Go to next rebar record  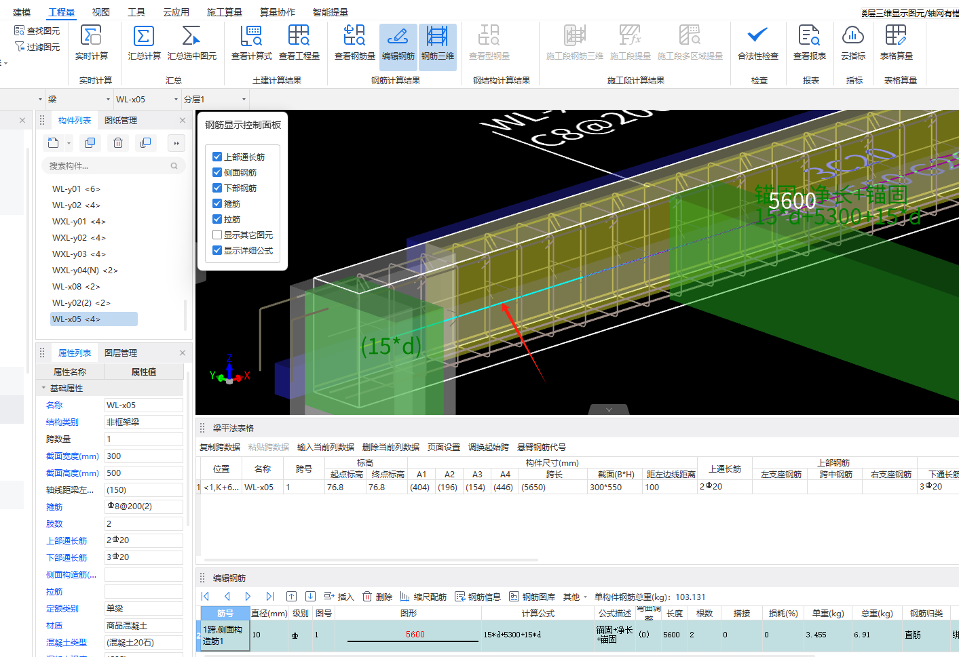click(248, 597)
